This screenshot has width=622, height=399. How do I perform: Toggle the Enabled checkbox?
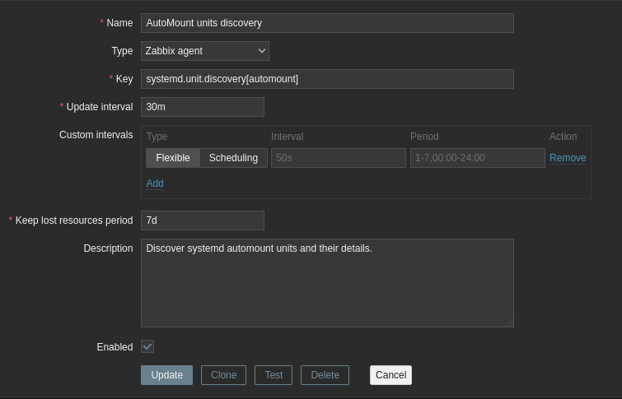click(147, 347)
